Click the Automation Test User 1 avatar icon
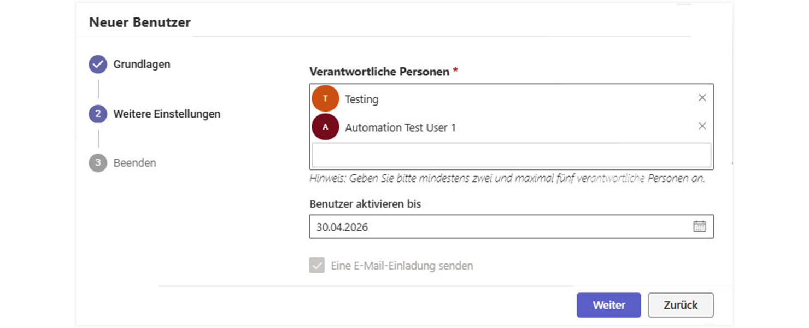The height and width of the screenshot is (328, 809). [x=325, y=127]
